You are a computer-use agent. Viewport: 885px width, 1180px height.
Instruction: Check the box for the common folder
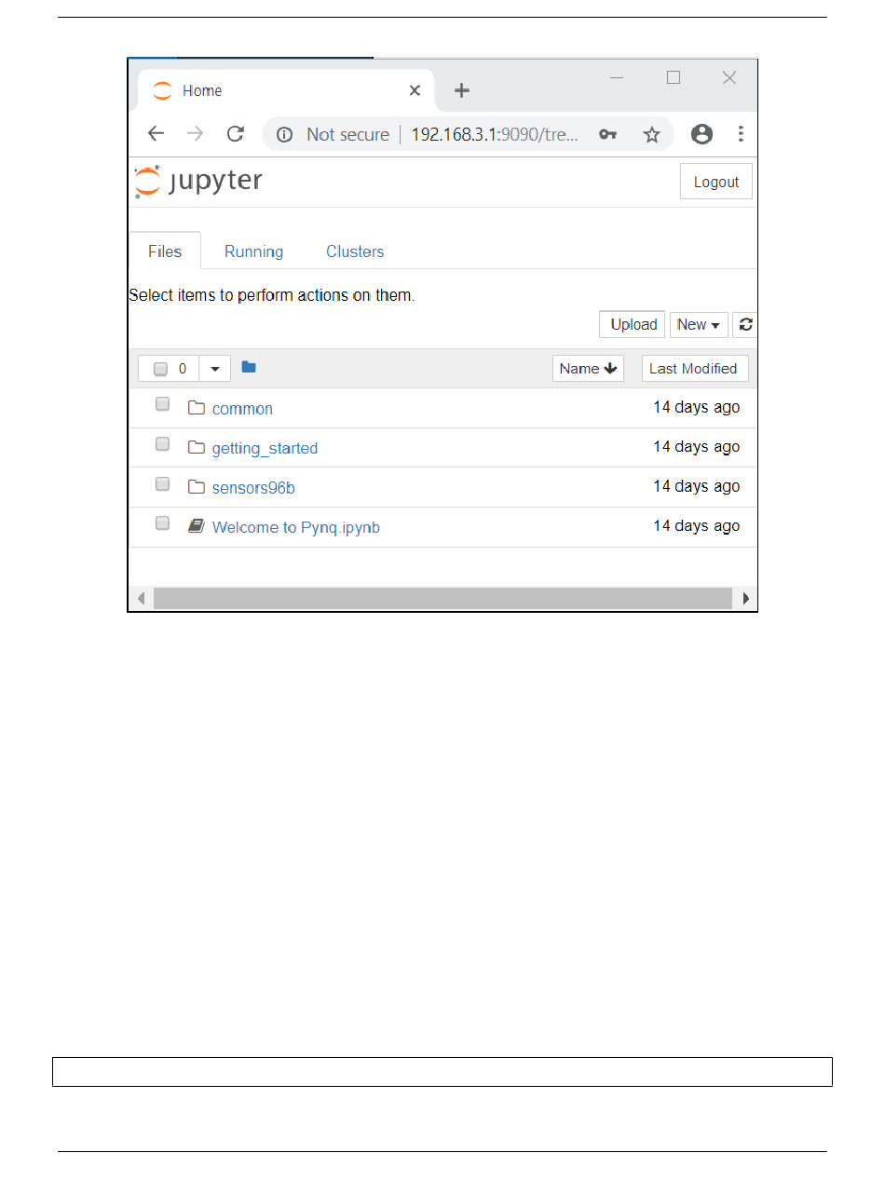coord(162,404)
